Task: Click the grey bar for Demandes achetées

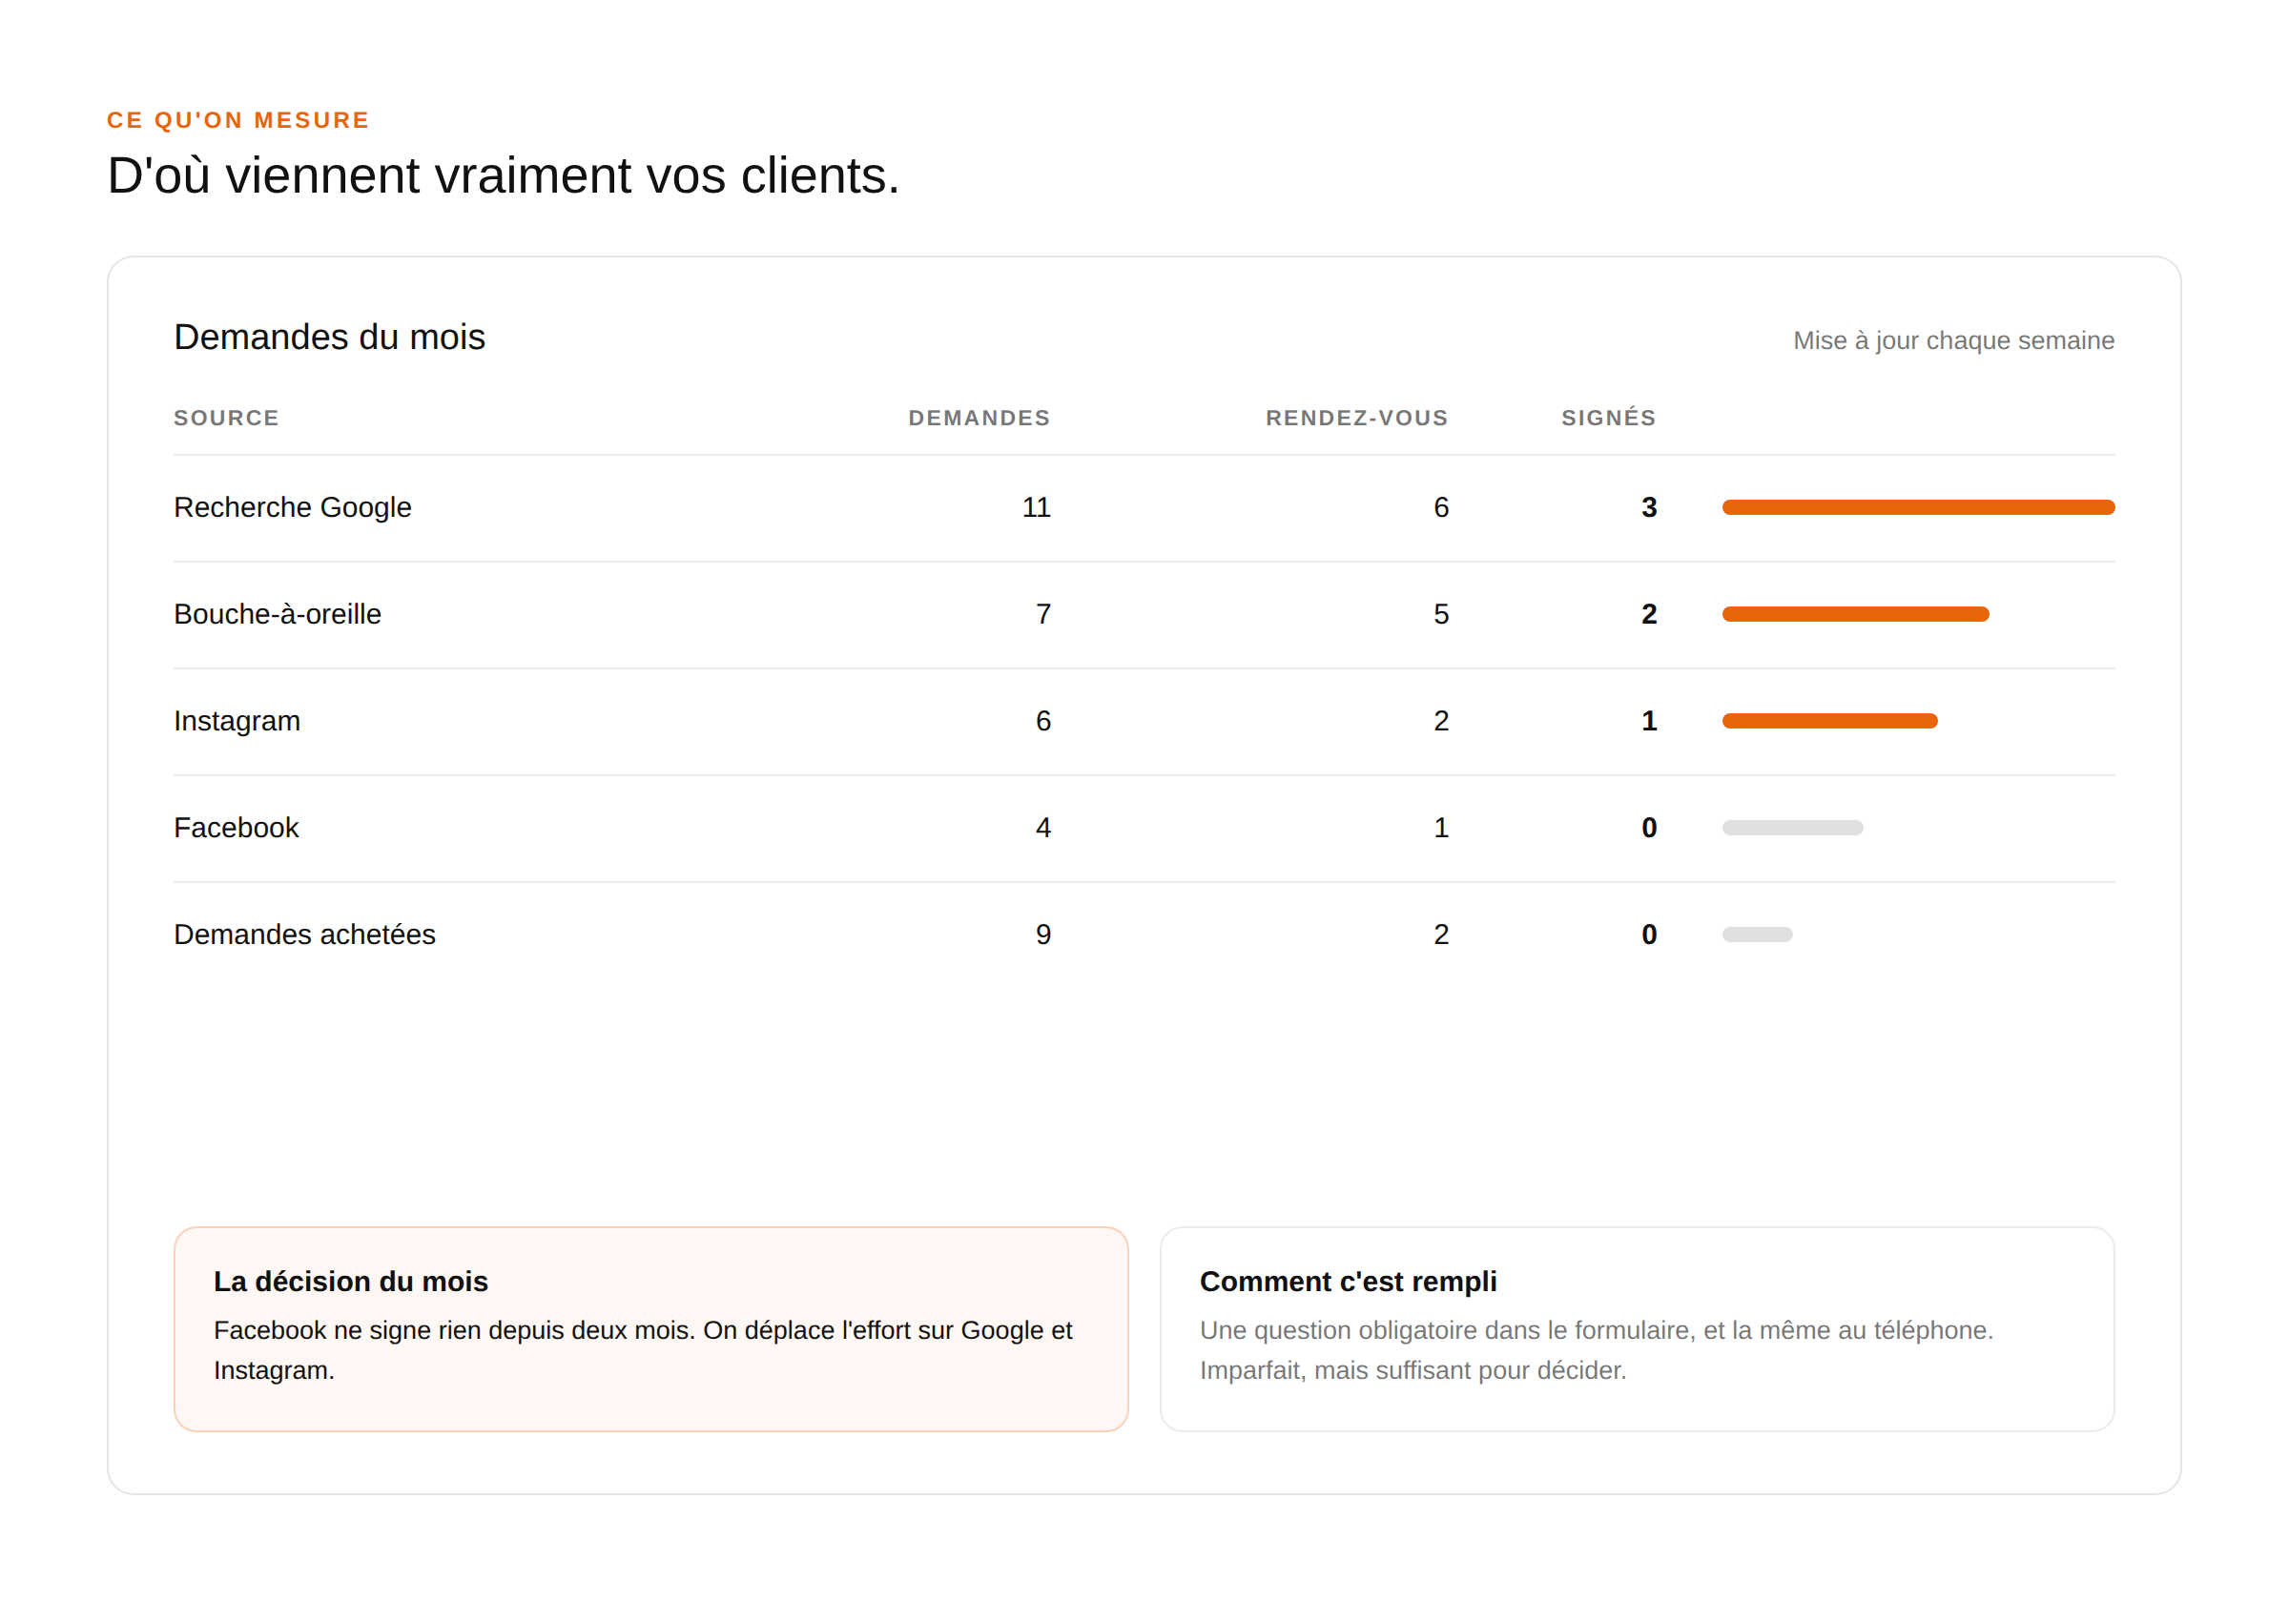Action: tap(1757, 934)
